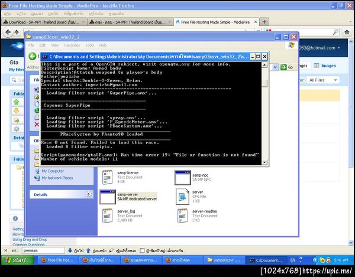Open a new Firefox tab with plus
This screenshot has width=355, height=277.
pos(264,22)
